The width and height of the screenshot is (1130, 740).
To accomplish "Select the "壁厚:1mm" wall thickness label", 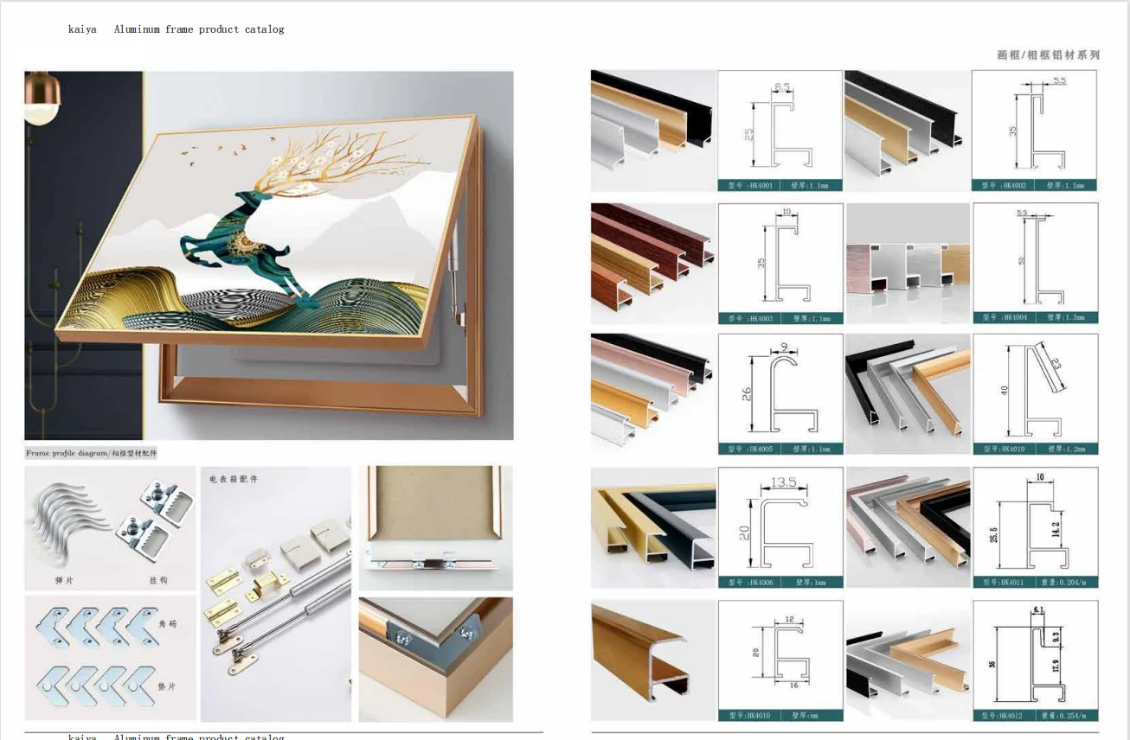I will click(x=809, y=583).
